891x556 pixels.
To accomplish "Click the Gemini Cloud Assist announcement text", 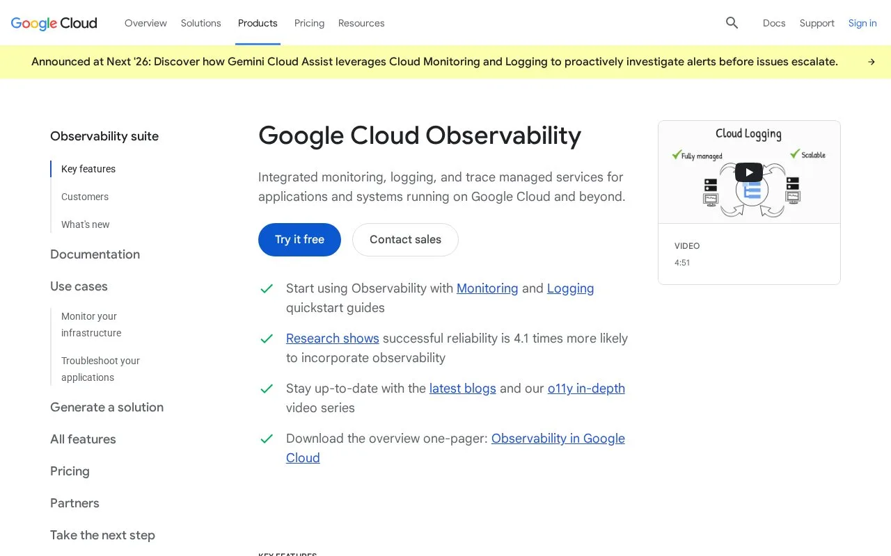I will pos(434,62).
